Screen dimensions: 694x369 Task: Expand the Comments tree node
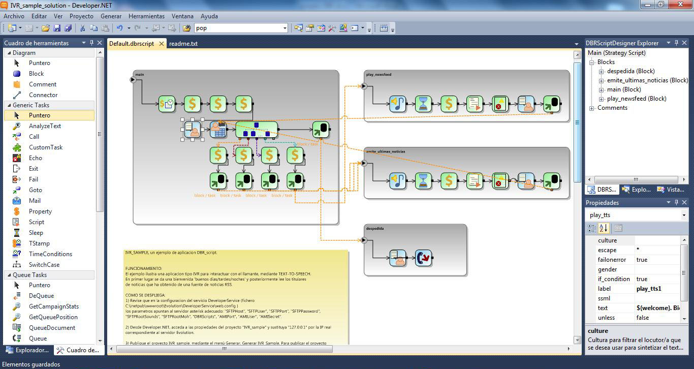[592, 108]
